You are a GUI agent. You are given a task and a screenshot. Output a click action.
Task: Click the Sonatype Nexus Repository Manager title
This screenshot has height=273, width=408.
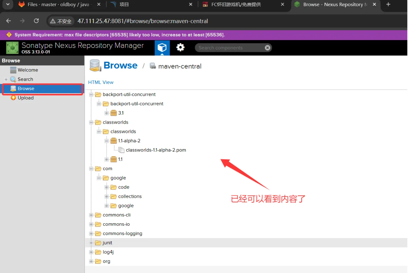point(82,45)
